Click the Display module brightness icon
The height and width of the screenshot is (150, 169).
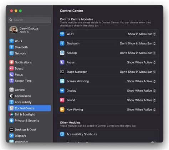[62, 90]
